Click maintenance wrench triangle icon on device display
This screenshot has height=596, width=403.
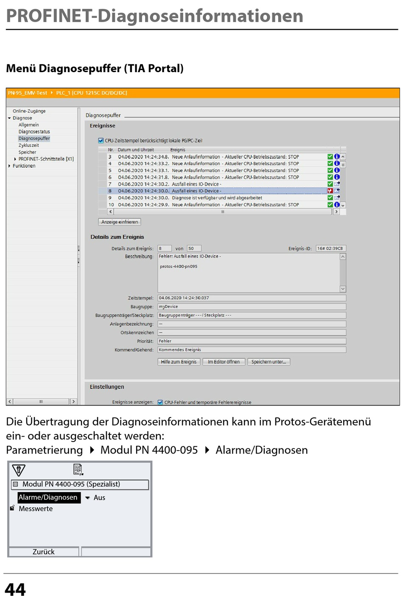(x=19, y=470)
